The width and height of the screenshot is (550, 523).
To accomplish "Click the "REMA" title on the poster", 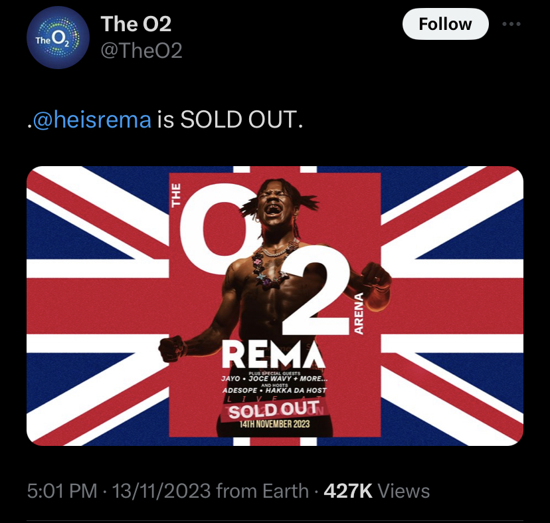I will tap(274, 355).
